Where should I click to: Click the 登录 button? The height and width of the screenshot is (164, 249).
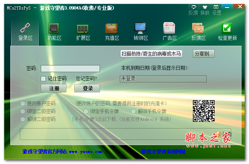[87, 88]
